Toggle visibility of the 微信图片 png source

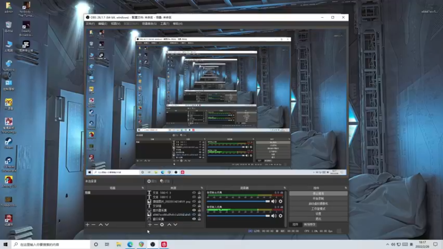(194, 201)
